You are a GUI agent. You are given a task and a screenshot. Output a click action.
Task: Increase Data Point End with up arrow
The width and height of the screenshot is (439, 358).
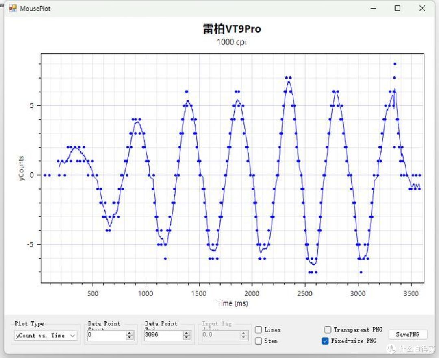[187, 333]
